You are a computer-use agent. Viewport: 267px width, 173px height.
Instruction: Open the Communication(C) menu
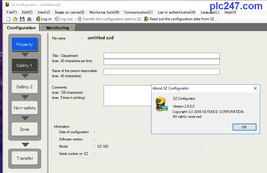click(x=138, y=12)
